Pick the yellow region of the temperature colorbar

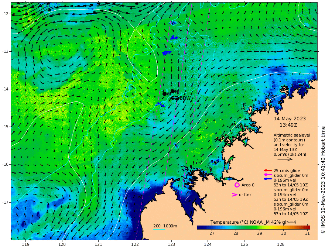[x=270, y=227]
